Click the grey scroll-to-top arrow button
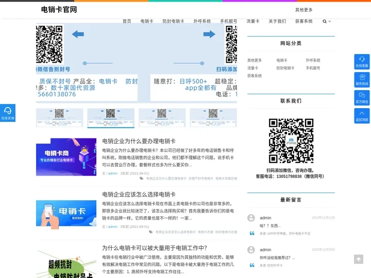Viewport: 371px width, 278px height. (x=359, y=259)
